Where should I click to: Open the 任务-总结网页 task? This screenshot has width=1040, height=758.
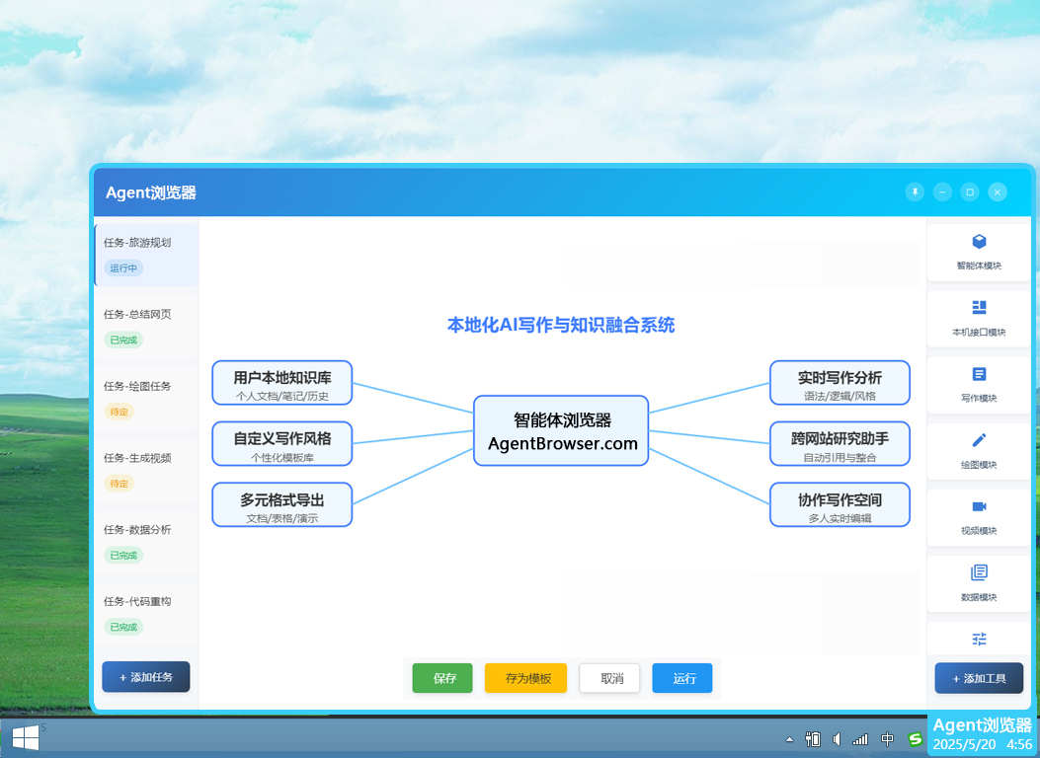pos(146,327)
